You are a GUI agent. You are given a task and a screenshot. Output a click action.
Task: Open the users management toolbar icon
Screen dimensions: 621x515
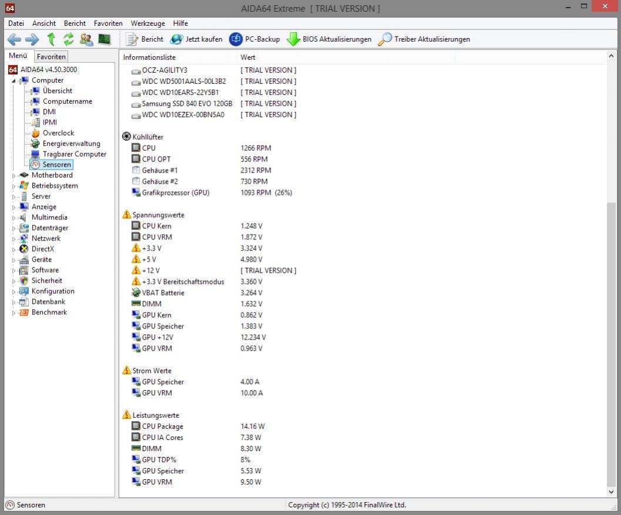(x=86, y=39)
